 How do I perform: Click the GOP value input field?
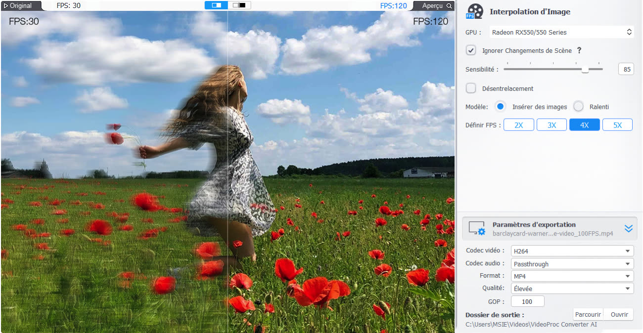pyautogui.click(x=527, y=301)
